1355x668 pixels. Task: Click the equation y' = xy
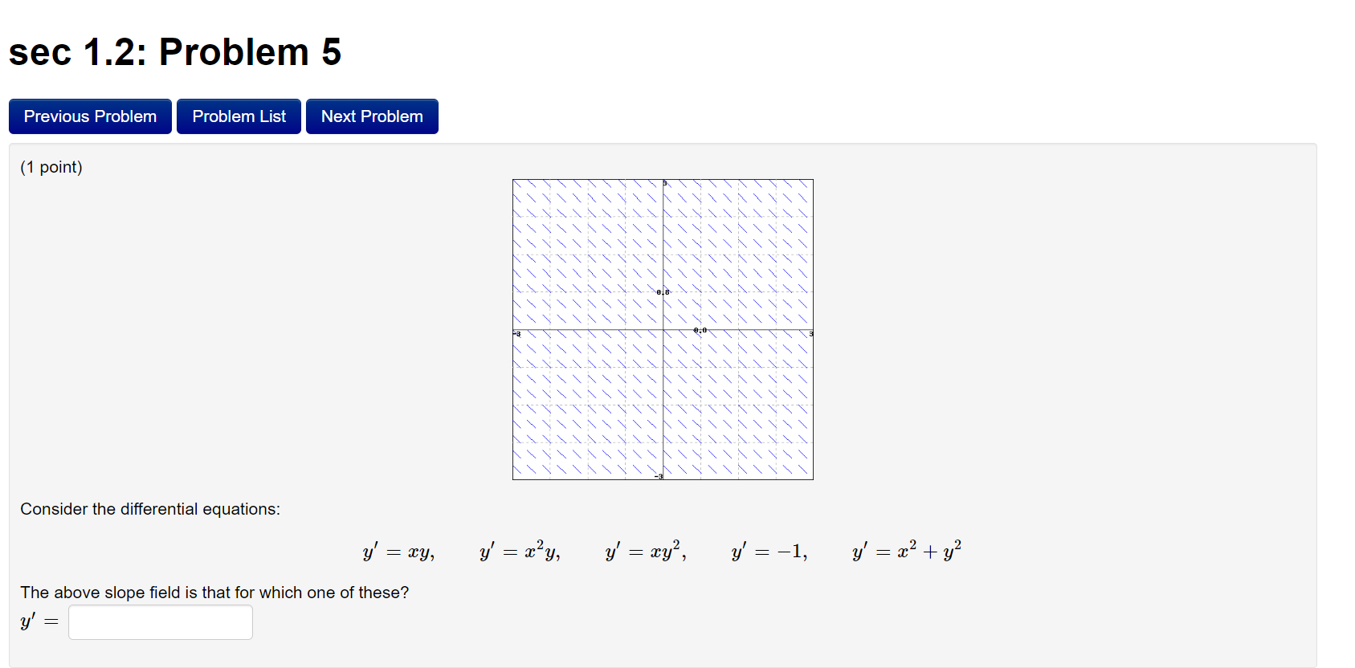(398, 551)
